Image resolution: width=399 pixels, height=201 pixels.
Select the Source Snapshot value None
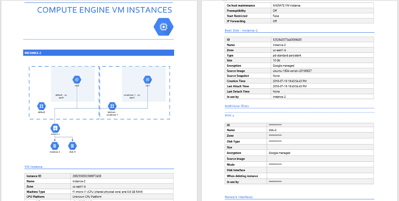pyautogui.click(x=276, y=76)
